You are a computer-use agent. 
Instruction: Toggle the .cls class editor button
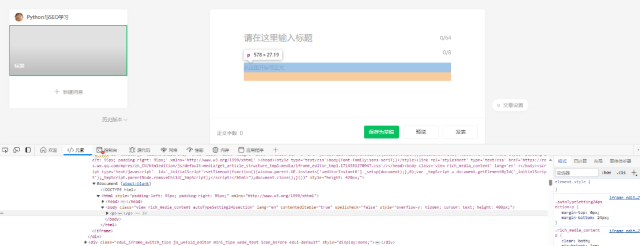point(620,173)
